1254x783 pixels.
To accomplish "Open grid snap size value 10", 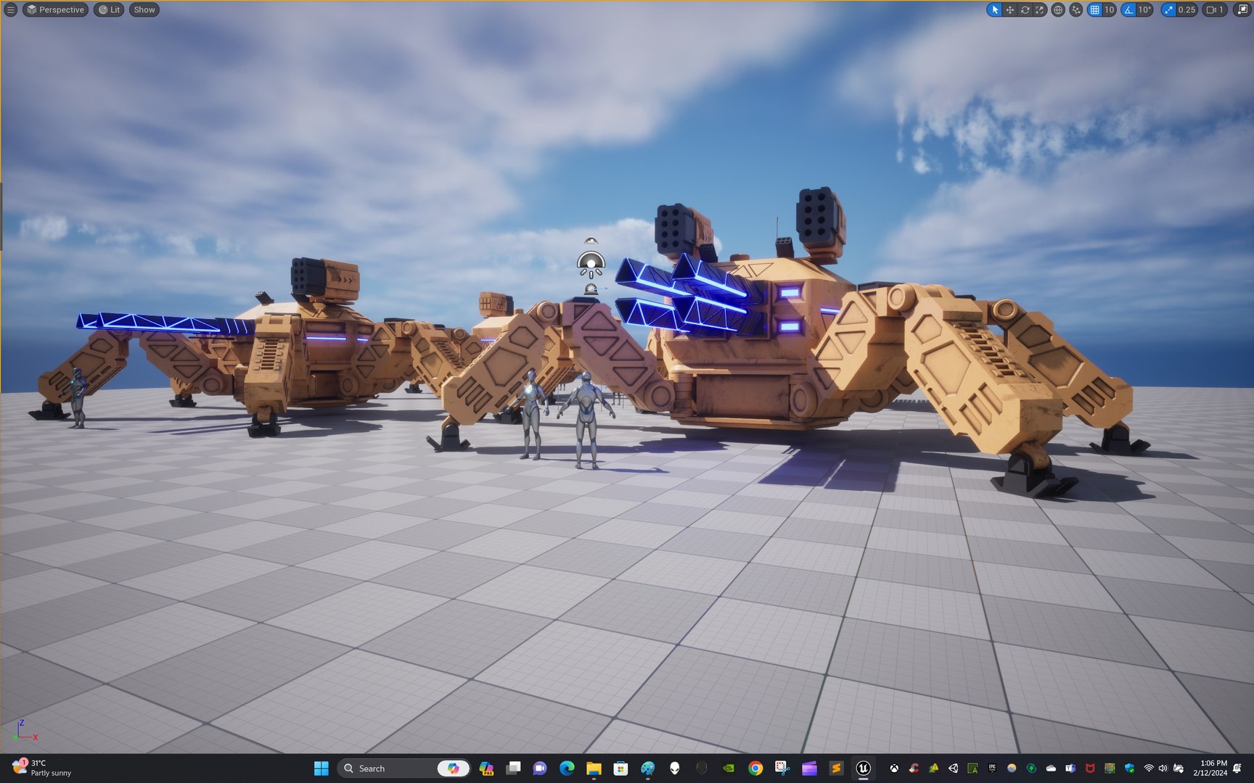I will (x=1110, y=9).
